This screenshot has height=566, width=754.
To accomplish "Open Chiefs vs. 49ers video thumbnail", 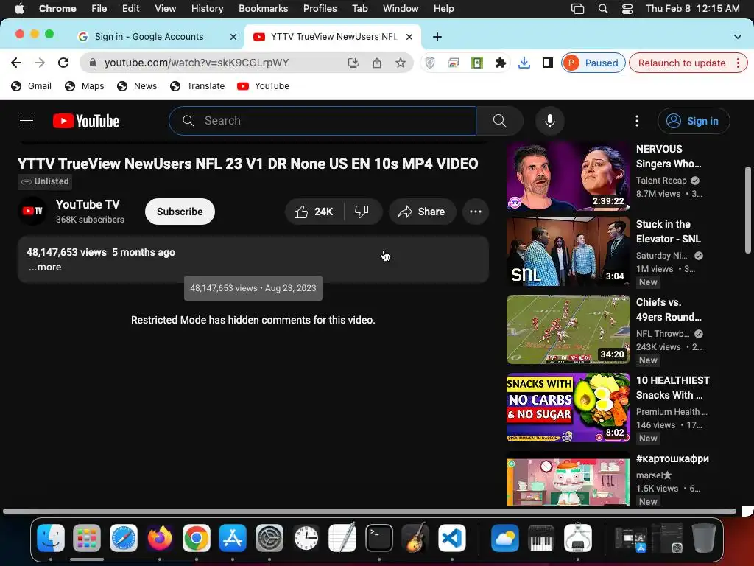I will pyautogui.click(x=568, y=329).
